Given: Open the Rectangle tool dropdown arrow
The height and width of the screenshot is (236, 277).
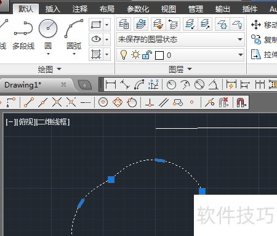Looking at the screenshot, I should point(106,25).
